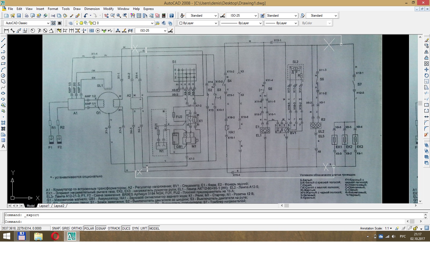
Task: Select the Hatch tool
Action: pyautogui.click(x=3, y=123)
